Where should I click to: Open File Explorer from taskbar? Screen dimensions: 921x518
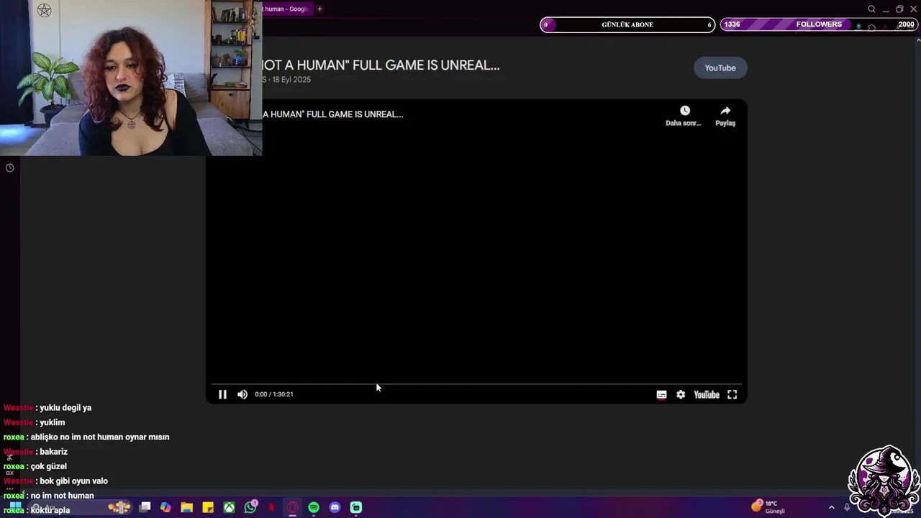186,507
